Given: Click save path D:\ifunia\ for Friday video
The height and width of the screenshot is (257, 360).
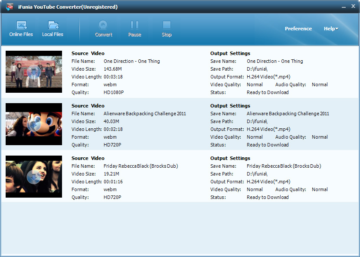Looking at the screenshot, I should click(257, 174).
